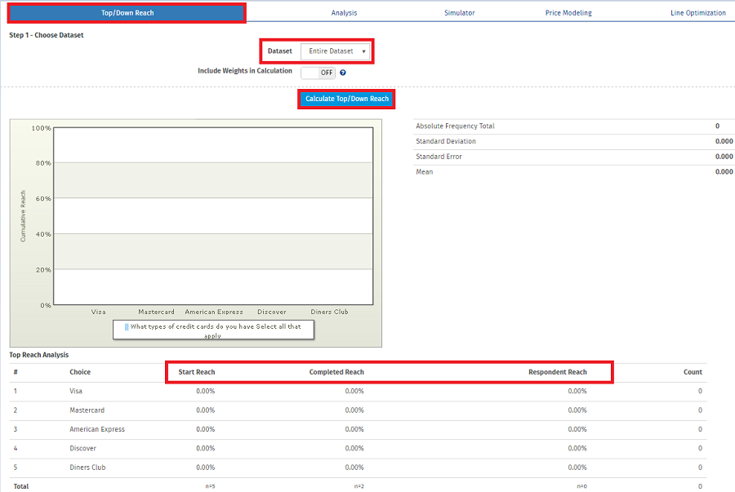The height and width of the screenshot is (492, 735).
Task: Click the Respondent Reach column header
Action: coord(557,372)
